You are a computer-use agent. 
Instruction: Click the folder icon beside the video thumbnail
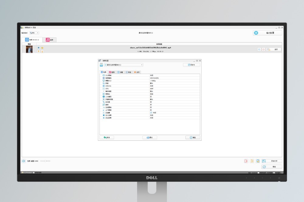(x=42, y=48)
